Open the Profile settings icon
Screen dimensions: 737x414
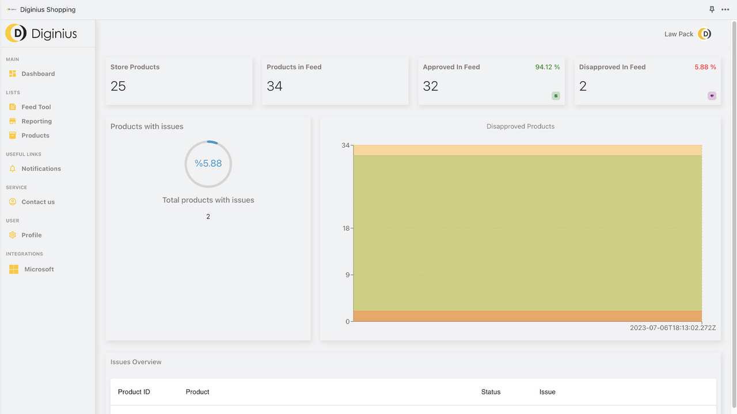[13, 235]
